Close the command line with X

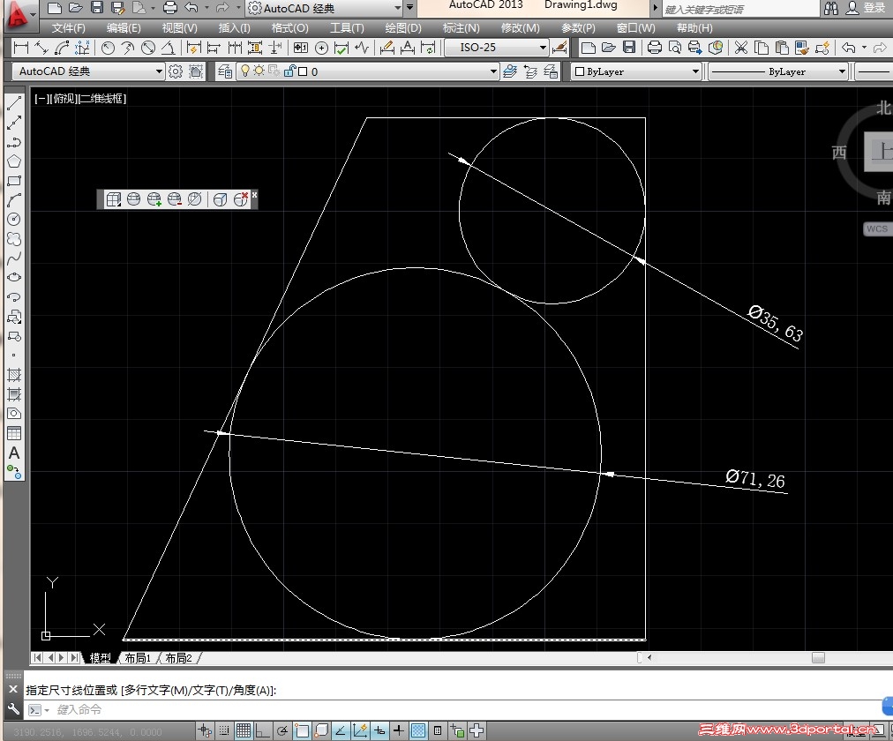(x=13, y=689)
